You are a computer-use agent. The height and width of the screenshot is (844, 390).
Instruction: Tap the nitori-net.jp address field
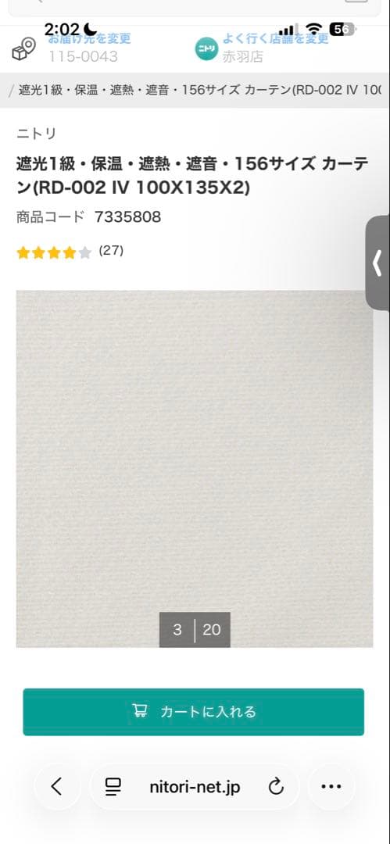click(x=195, y=787)
